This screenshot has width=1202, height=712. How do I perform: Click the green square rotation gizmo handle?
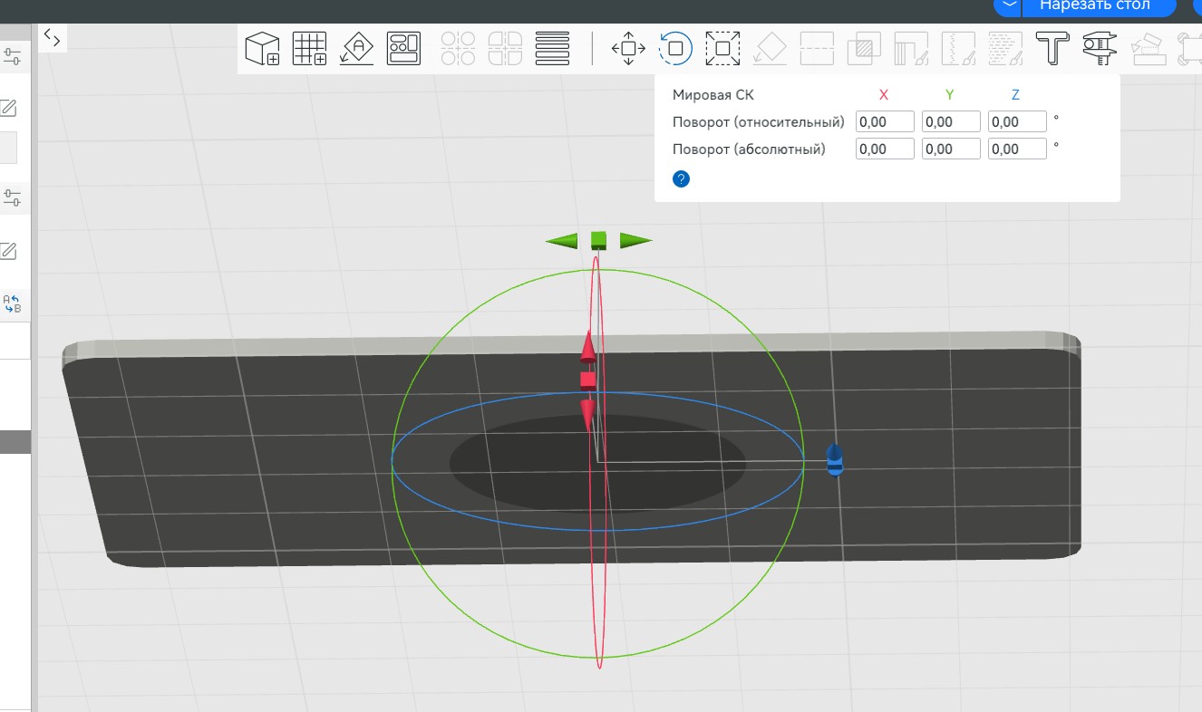click(598, 240)
